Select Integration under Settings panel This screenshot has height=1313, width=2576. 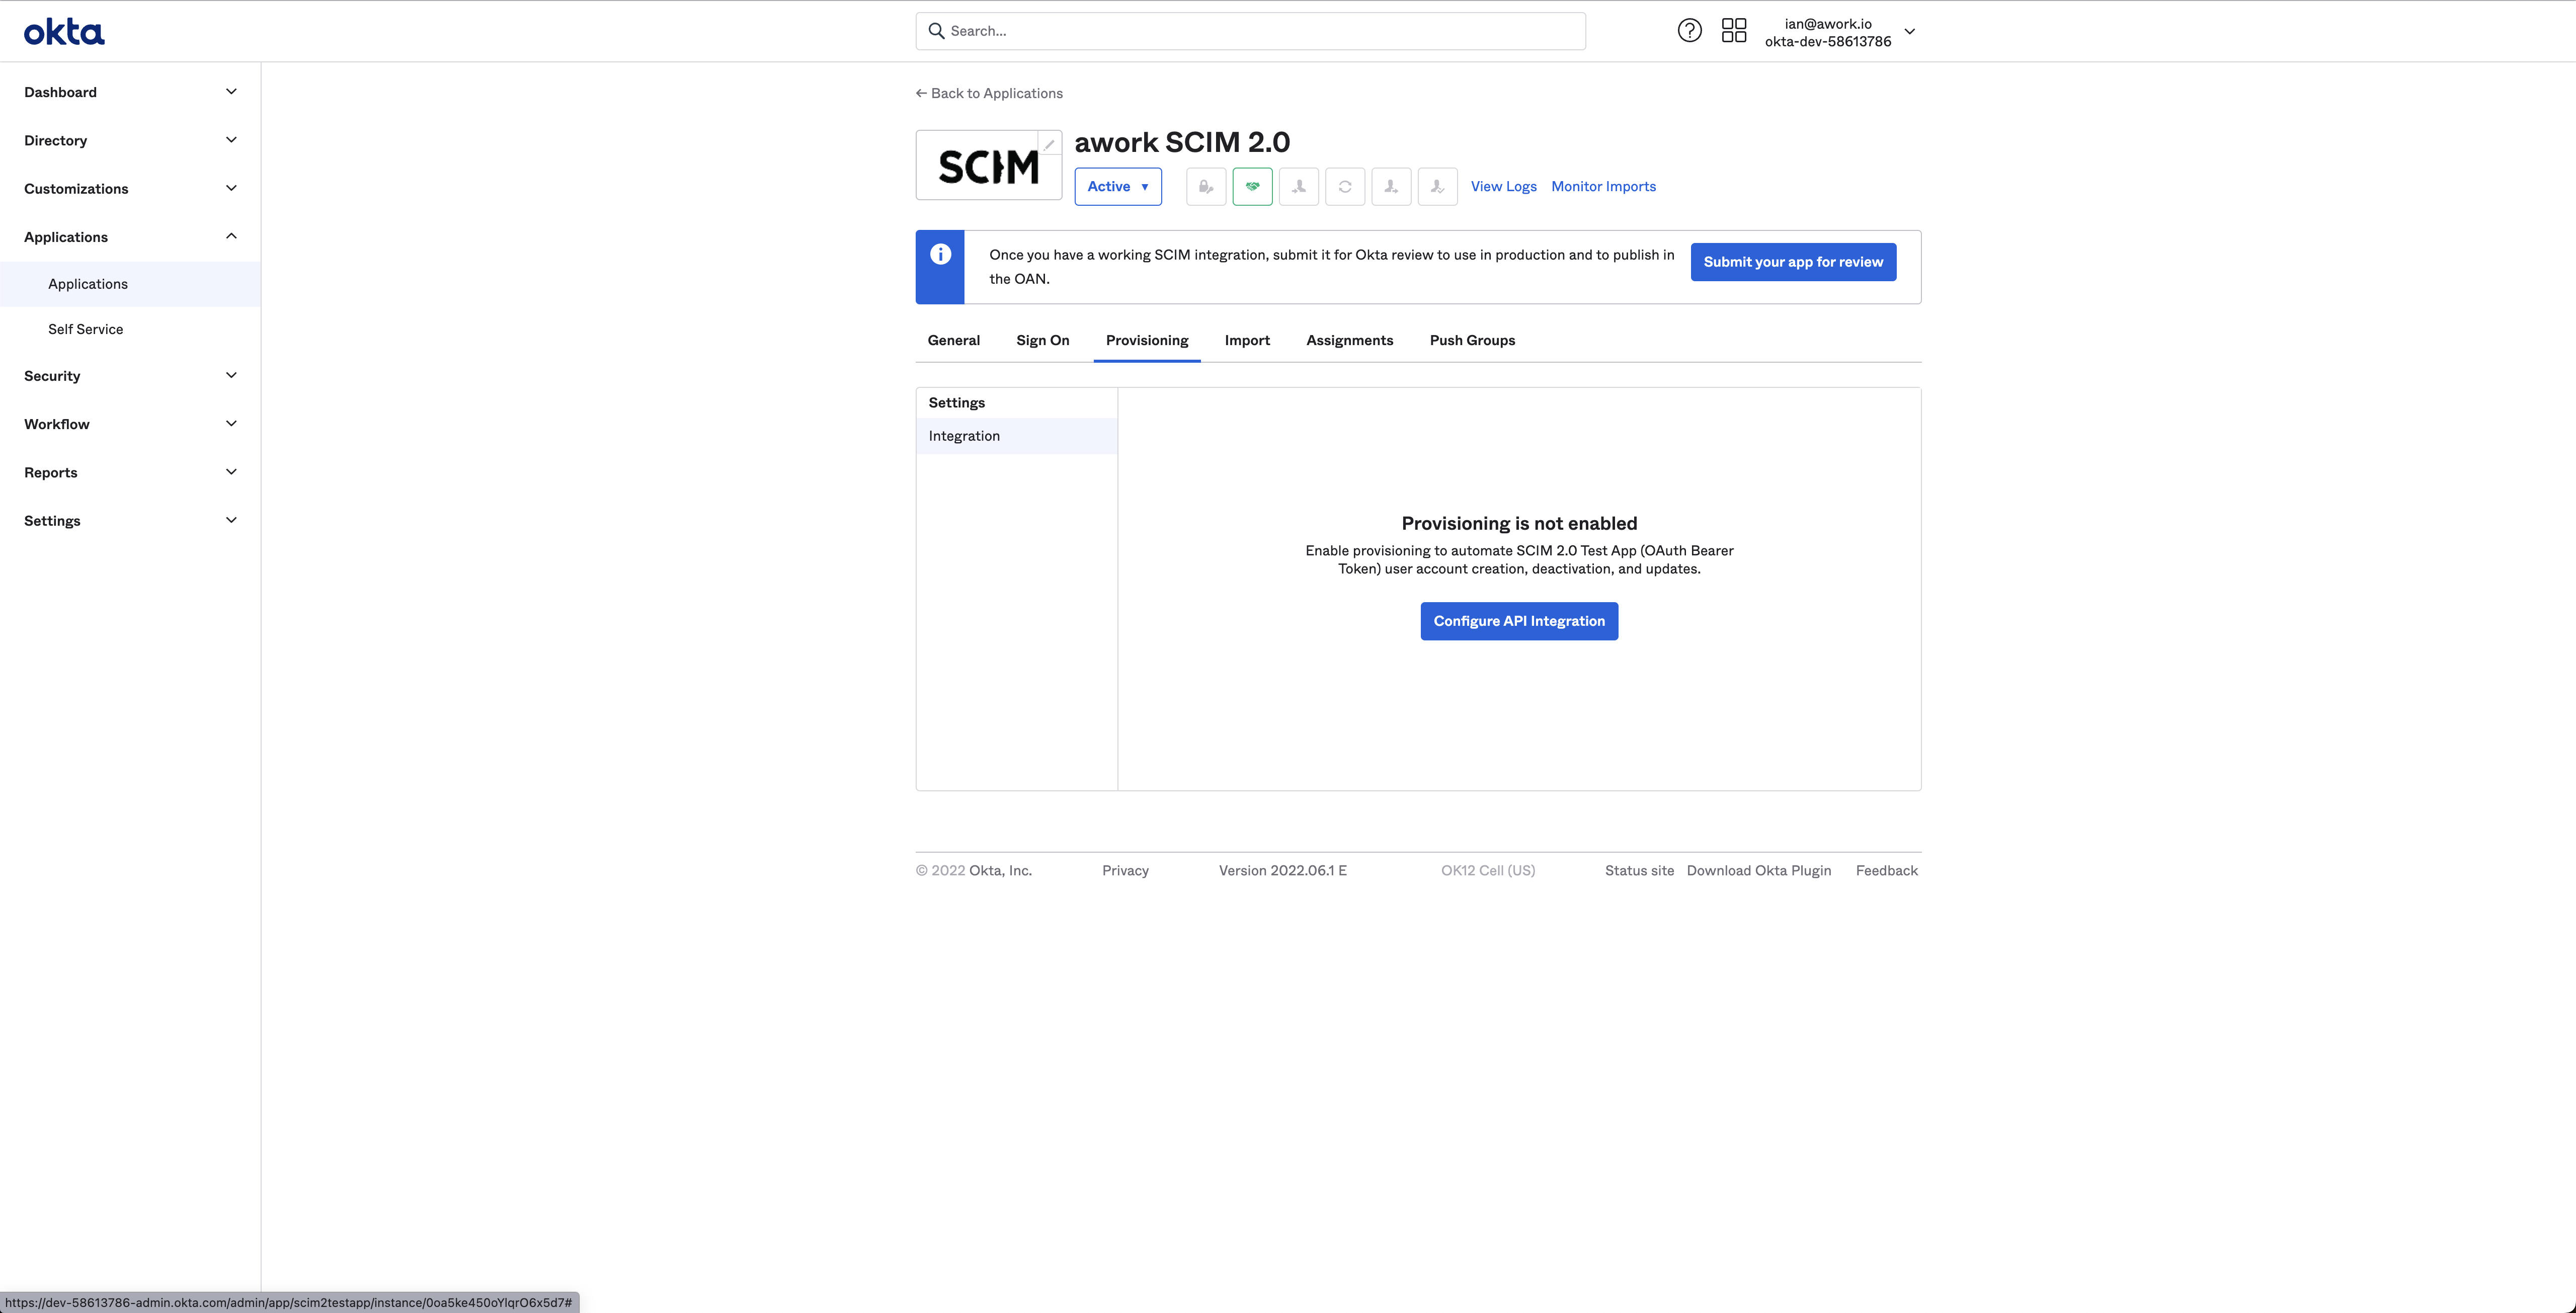1016,436
